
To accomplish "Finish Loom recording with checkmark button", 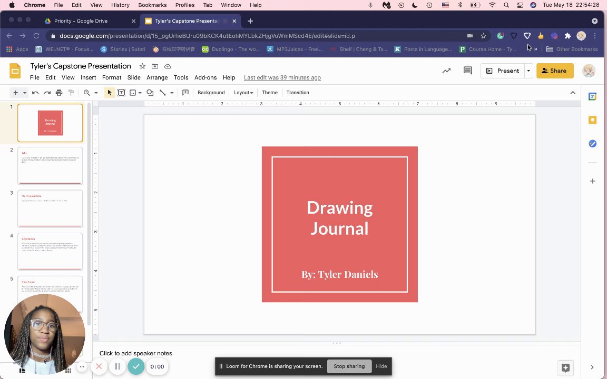I will click(136, 366).
